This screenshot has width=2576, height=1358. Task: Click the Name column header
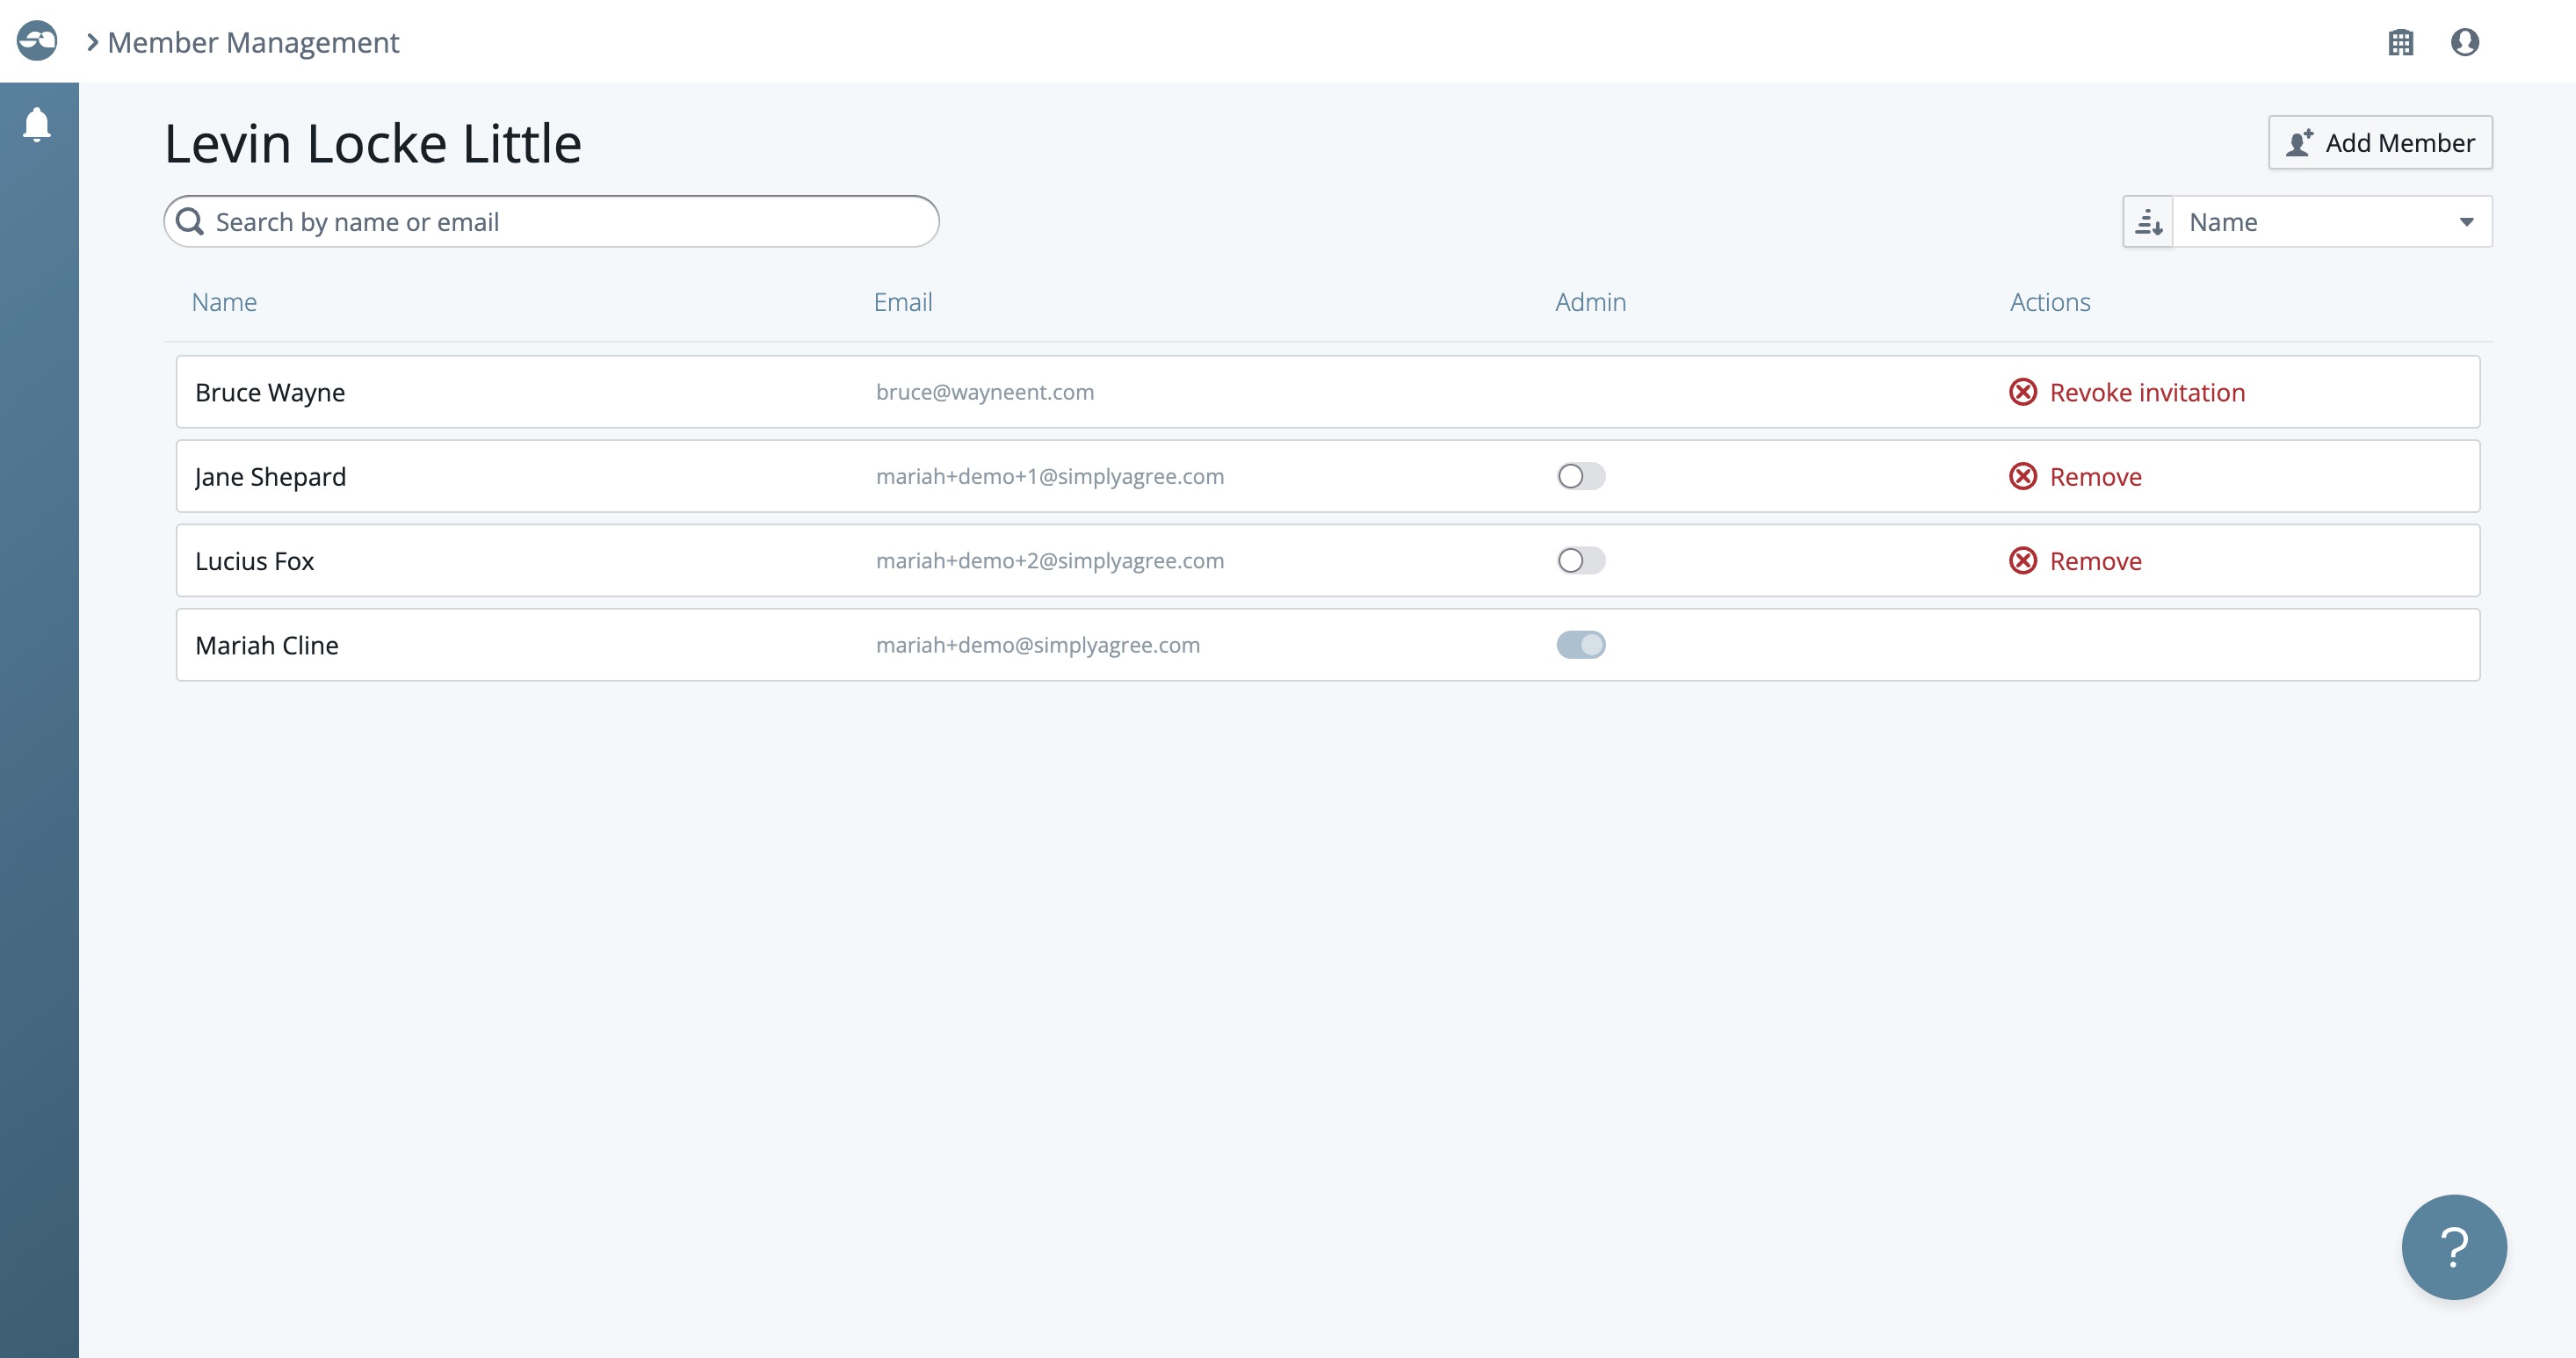coord(224,302)
